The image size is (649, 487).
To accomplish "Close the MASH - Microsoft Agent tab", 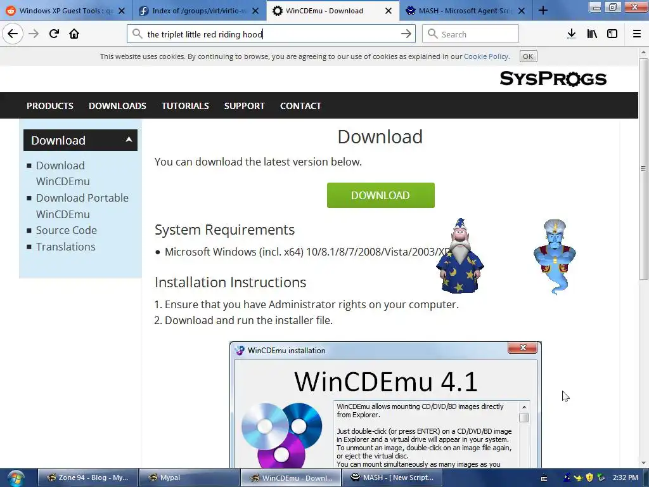I will 522,11.
